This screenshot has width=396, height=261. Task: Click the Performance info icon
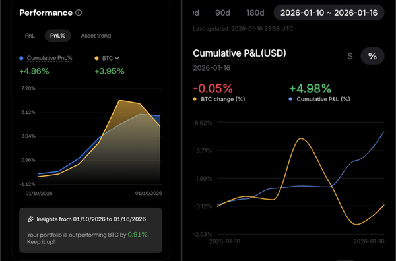click(x=79, y=13)
